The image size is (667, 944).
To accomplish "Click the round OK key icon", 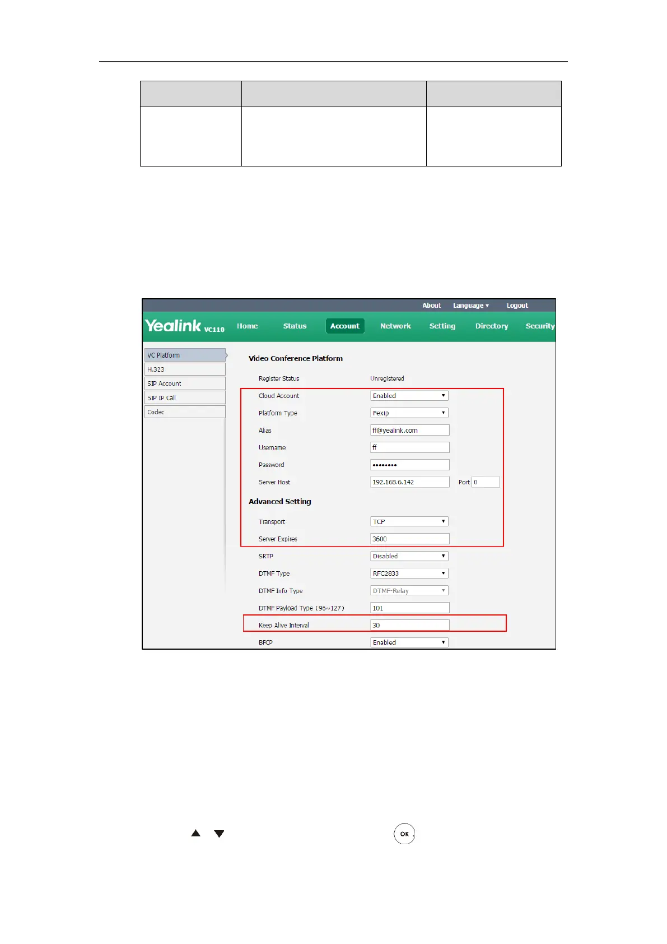I will pos(404,834).
